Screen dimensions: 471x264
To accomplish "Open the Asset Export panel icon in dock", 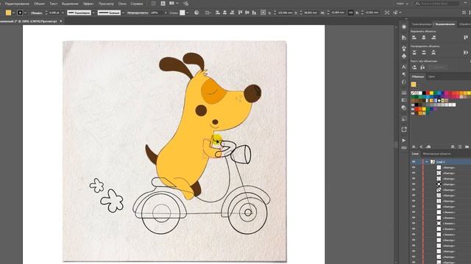I will point(404,130).
